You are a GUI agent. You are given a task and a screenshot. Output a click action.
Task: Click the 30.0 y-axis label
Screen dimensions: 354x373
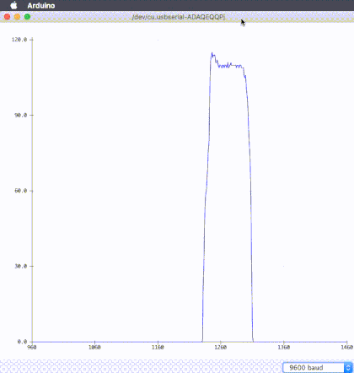[x=20, y=266]
